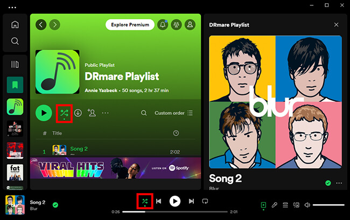This screenshot has height=220, width=350.
Task: Go forward with the right arrow
Action: click(x=55, y=25)
